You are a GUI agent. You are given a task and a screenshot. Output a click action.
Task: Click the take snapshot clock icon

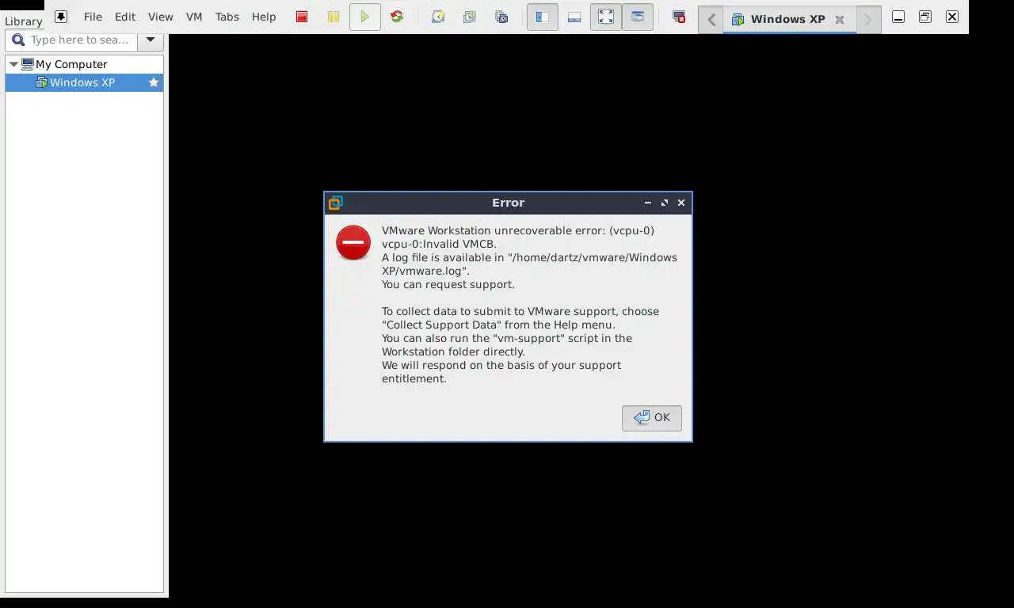click(438, 17)
